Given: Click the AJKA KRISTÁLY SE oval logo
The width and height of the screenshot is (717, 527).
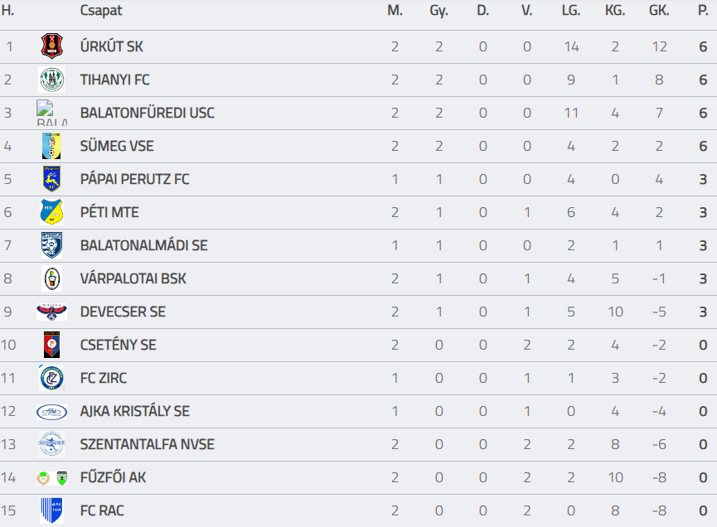Looking at the screenshot, I should pyautogui.click(x=51, y=411).
